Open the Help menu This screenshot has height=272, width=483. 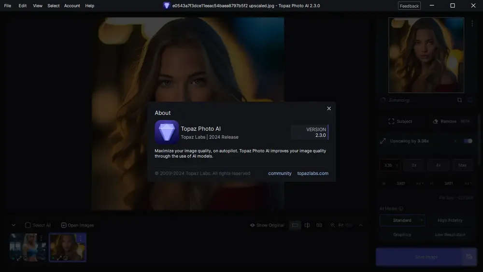[x=90, y=5]
